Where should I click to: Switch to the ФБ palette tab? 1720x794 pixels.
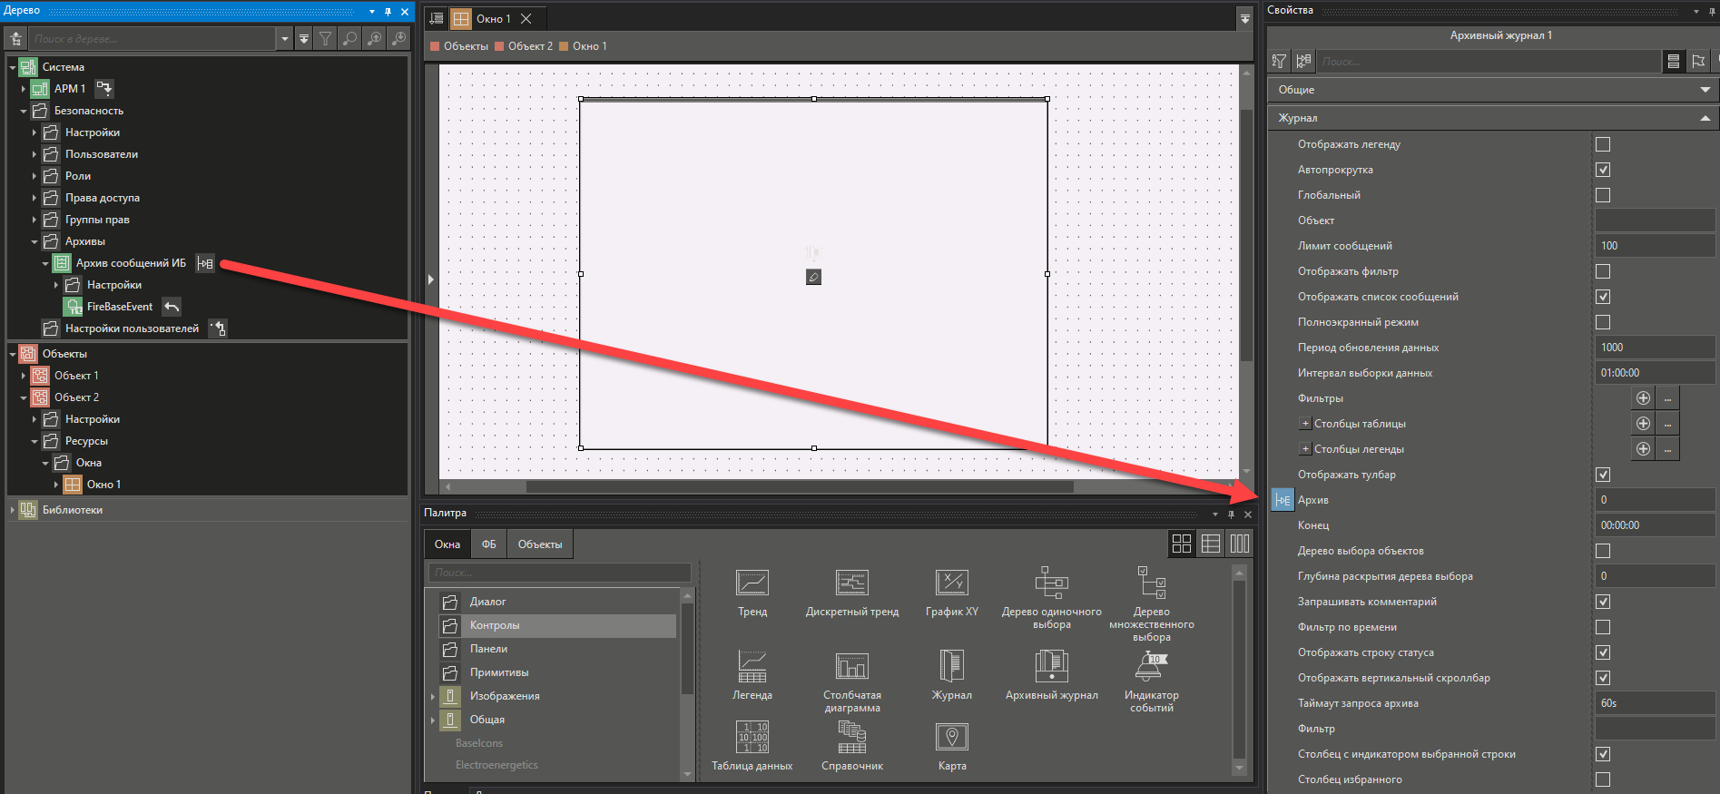(x=488, y=544)
